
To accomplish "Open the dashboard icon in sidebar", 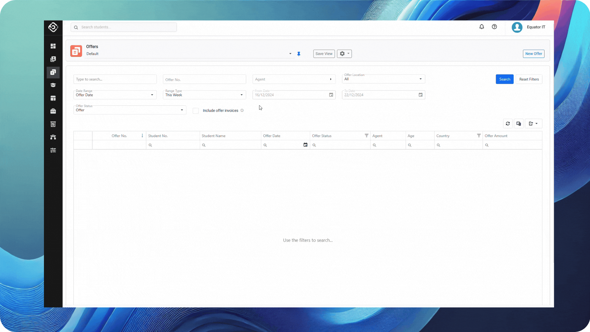I will (x=53, y=46).
